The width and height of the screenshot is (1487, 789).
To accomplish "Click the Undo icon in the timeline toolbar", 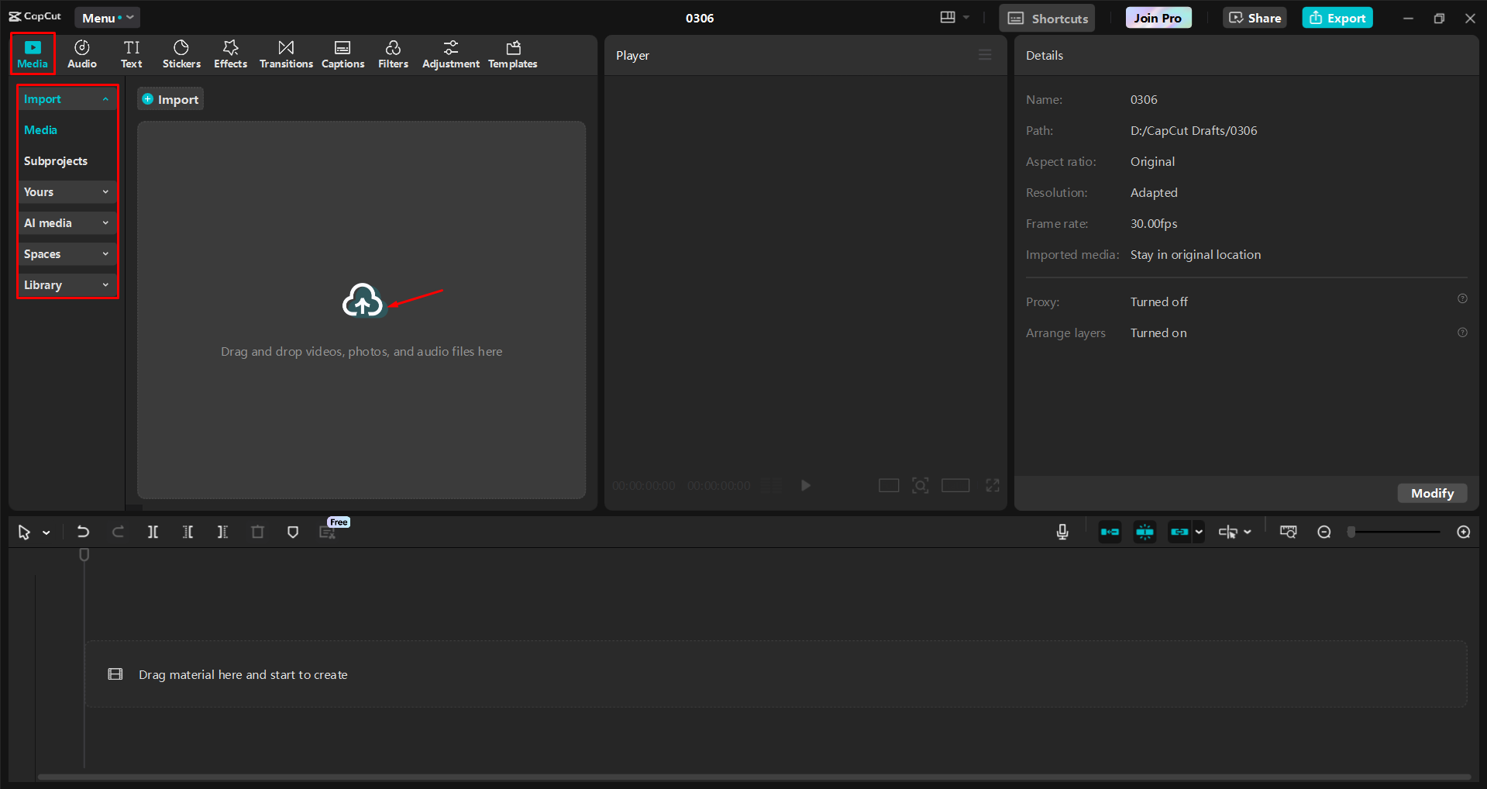I will (83, 532).
